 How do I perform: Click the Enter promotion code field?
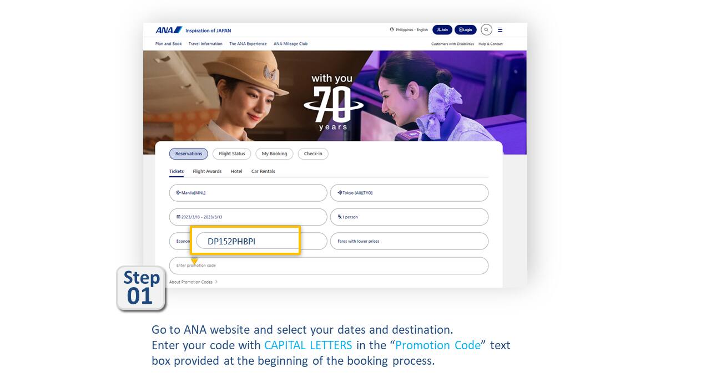(x=329, y=266)
